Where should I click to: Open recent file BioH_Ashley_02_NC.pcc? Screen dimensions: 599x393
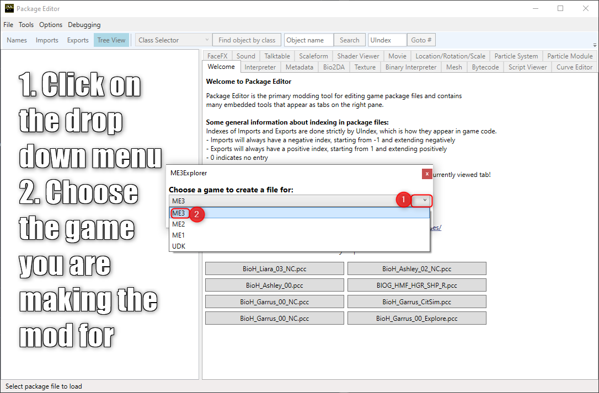tap(417, 268)
